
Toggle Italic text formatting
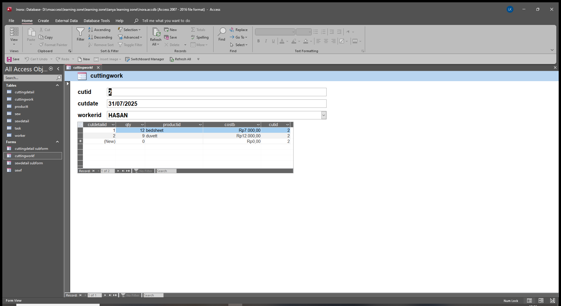pyautogui.click(x=266, y=41)
